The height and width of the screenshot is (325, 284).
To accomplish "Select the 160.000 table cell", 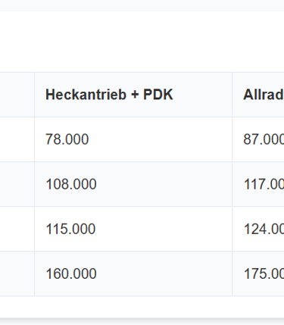I will 133,273.
